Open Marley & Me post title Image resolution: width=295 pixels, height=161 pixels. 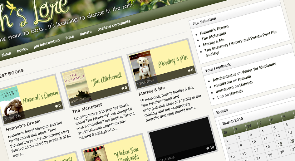point(152,91)
